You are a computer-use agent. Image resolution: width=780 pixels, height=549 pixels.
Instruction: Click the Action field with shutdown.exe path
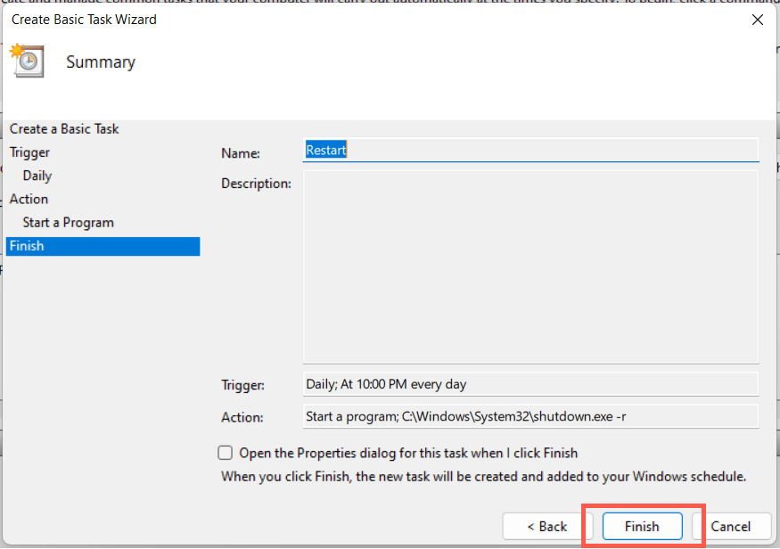coord(530,416)
